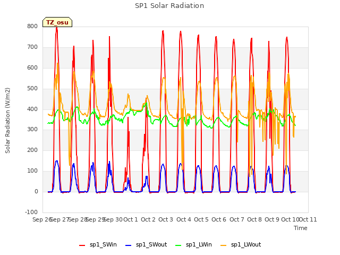Click the Oct 3 x-axis label
Screen dimensions: 340x255
point(166,219)
